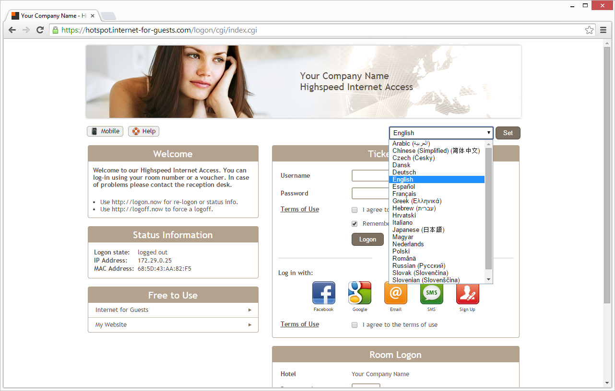Image resolution: width=615 pixels, height=391 pixels.
Task: Uncheck the Remember checkbox
Action: click(355, 224)
